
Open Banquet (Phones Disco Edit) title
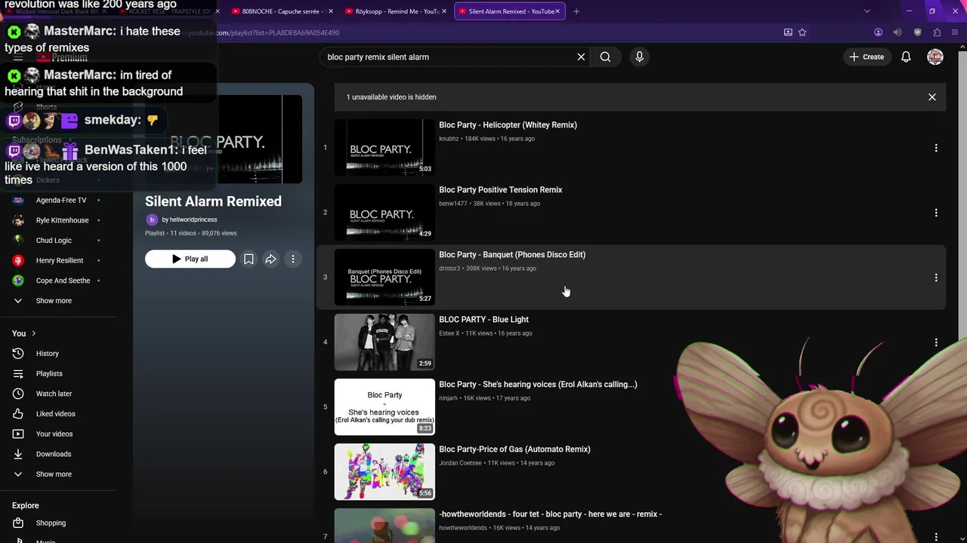click(512, 255)
